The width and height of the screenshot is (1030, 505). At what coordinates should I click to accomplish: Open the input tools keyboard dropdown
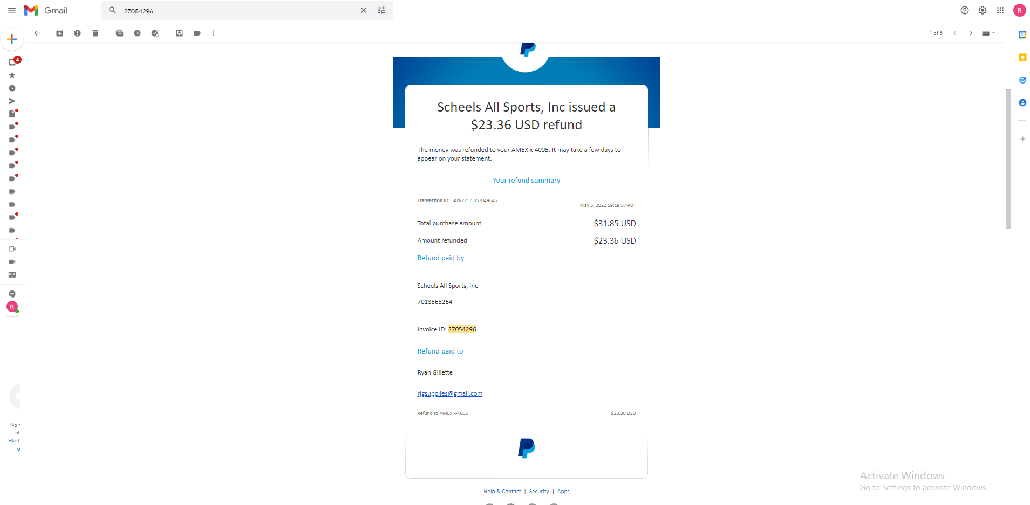[x=988, y=33]
